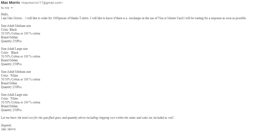256x135 pixels.
Task: Click the italic 'Regards,' closing
Action: [6, 125]
